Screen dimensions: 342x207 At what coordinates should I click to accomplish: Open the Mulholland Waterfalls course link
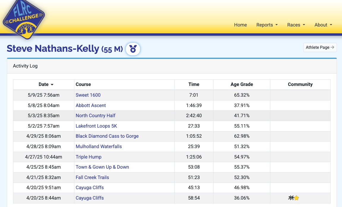click(x=99, y=146)
